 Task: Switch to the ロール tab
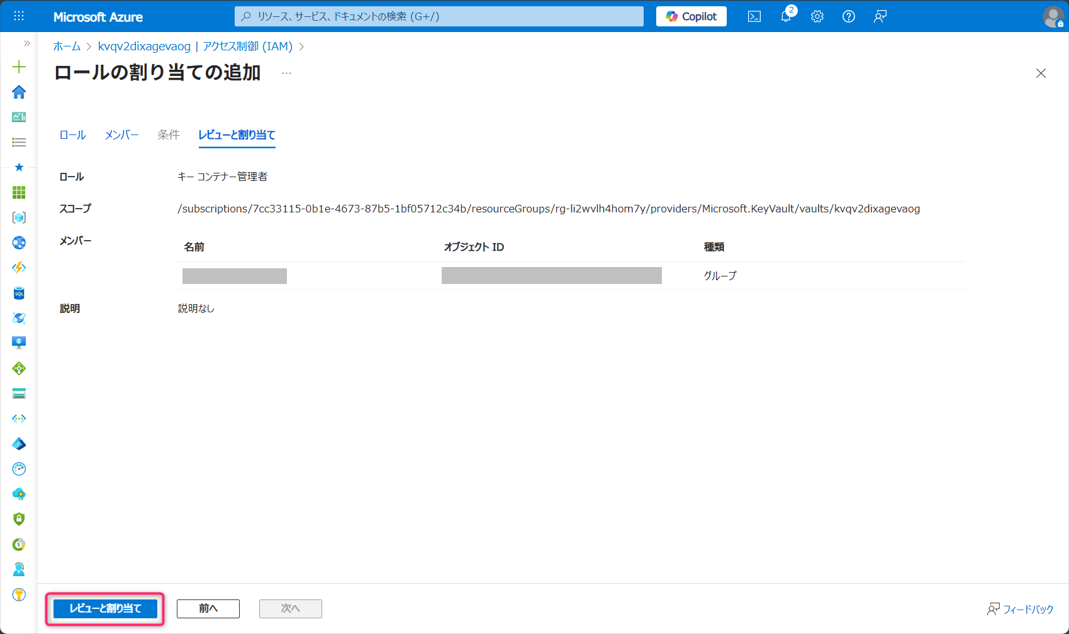(x=72, y=135)
